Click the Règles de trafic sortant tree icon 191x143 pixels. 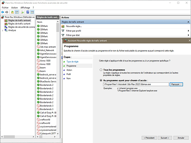6,24
